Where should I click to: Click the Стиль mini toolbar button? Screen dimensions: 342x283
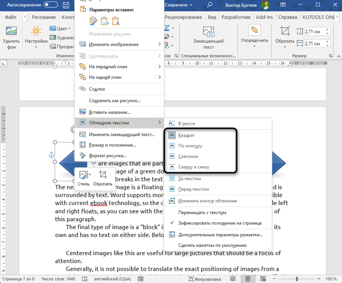(x=84, y=178)
